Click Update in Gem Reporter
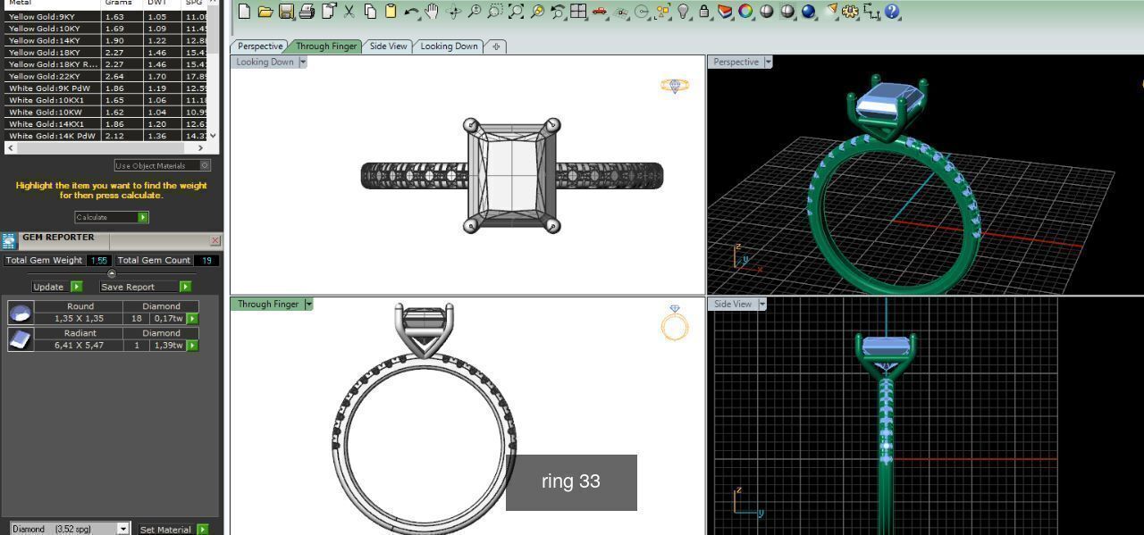The height and width of the screenshot is (535, 1144). coord(57,287)
